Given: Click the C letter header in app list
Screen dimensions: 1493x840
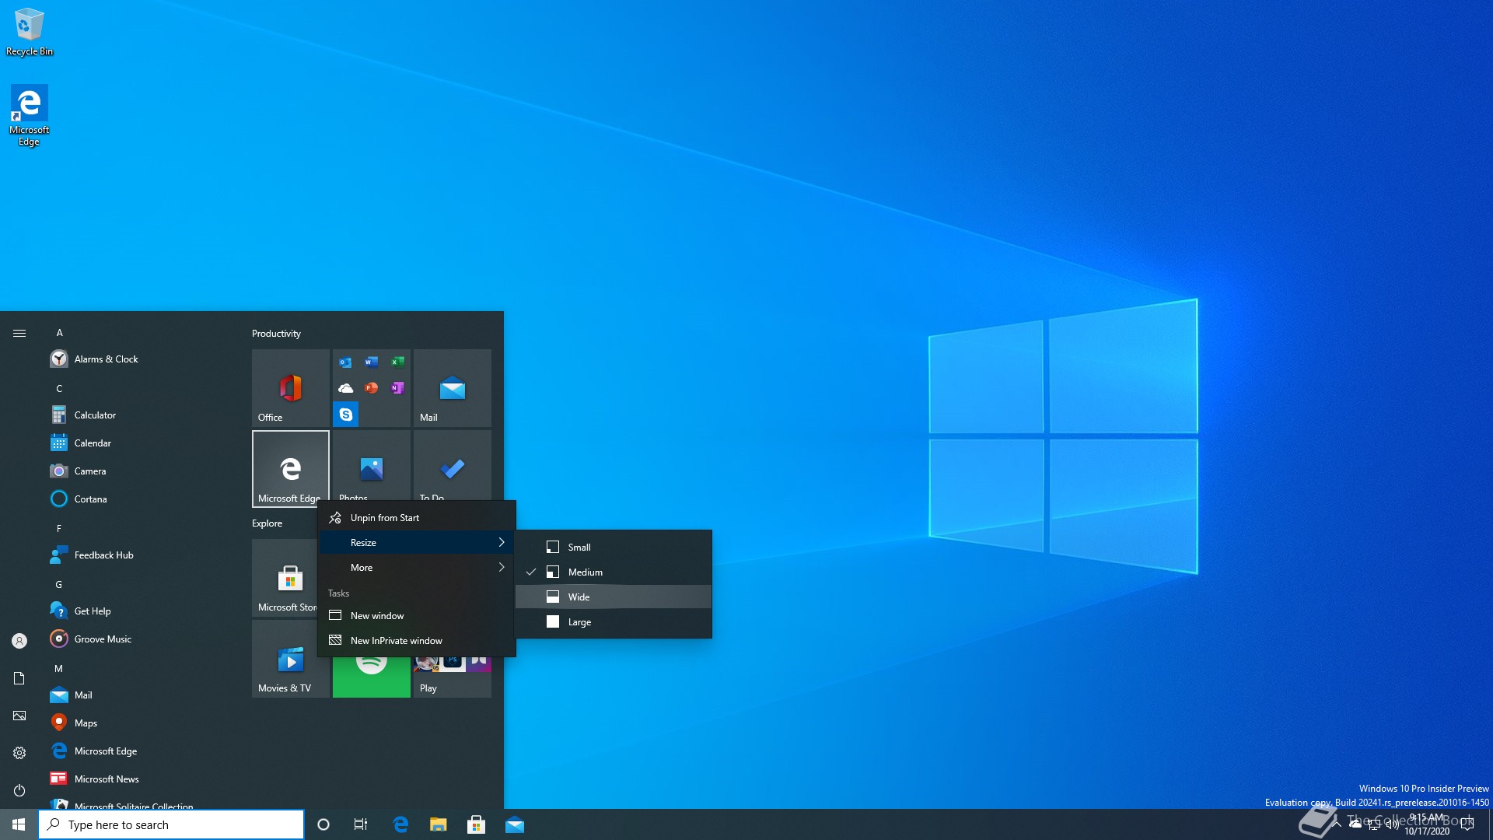Looking at the screenshot, I should tap(59, 389).
